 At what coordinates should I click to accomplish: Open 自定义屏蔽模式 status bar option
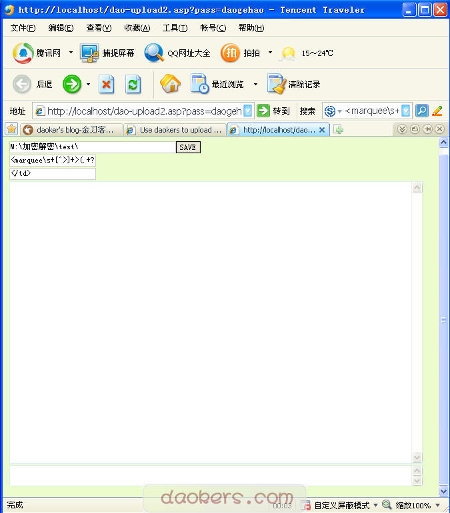pyautogui.click(x=342, y=506)
